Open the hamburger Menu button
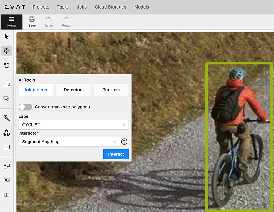Viewport: 274px width, 212px height. click(x=11, y=22)
